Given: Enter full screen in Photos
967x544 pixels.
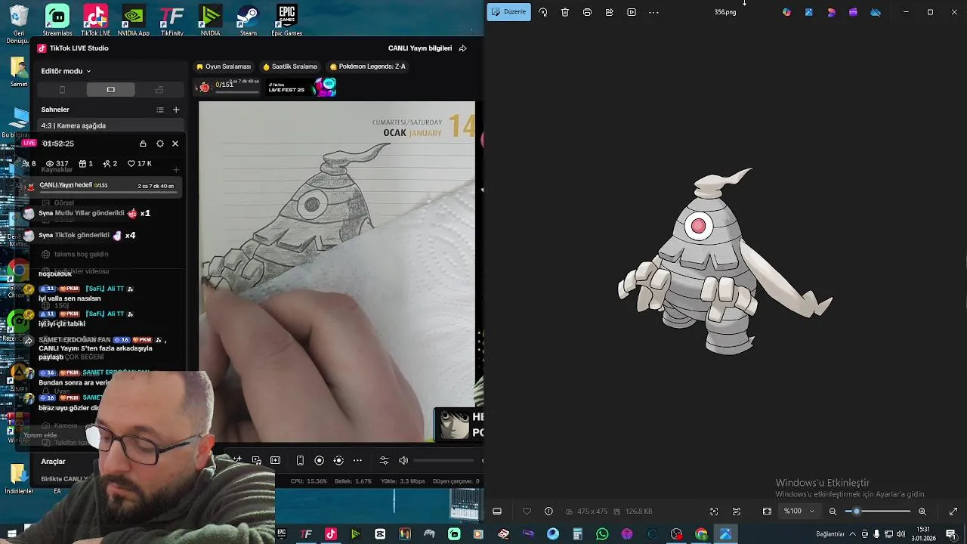Looking at the screenshot, I should [953, 512].
